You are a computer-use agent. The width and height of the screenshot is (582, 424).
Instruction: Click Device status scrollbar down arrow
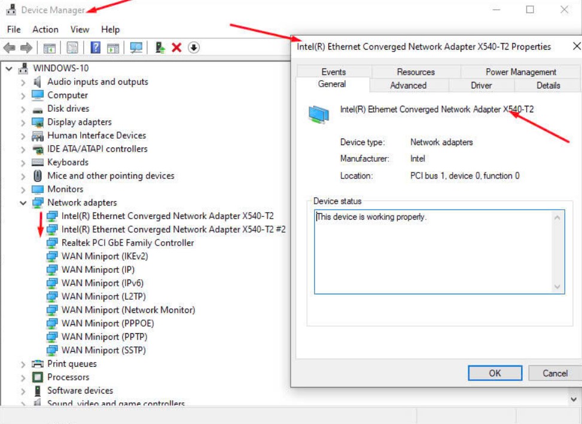[557, 287]
